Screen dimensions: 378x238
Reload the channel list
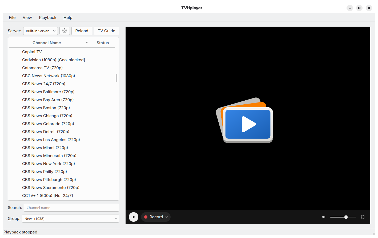(x=82, y=31)
